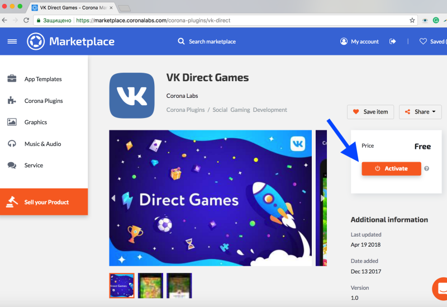Click the Music & Audio headphones icon
The width and height of the screenshot is (447, 307).
(x=12, y=144)
